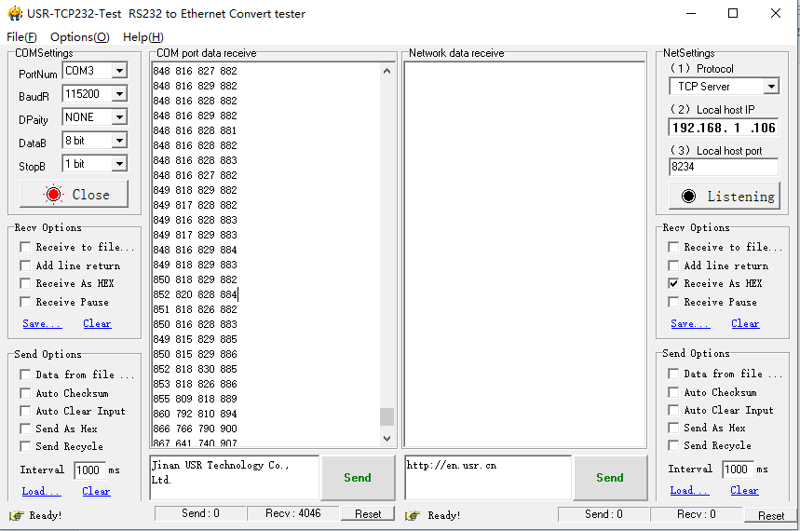Click Save link in network Recv Options
Screen dimensions: 800x531
coord(690,323)
